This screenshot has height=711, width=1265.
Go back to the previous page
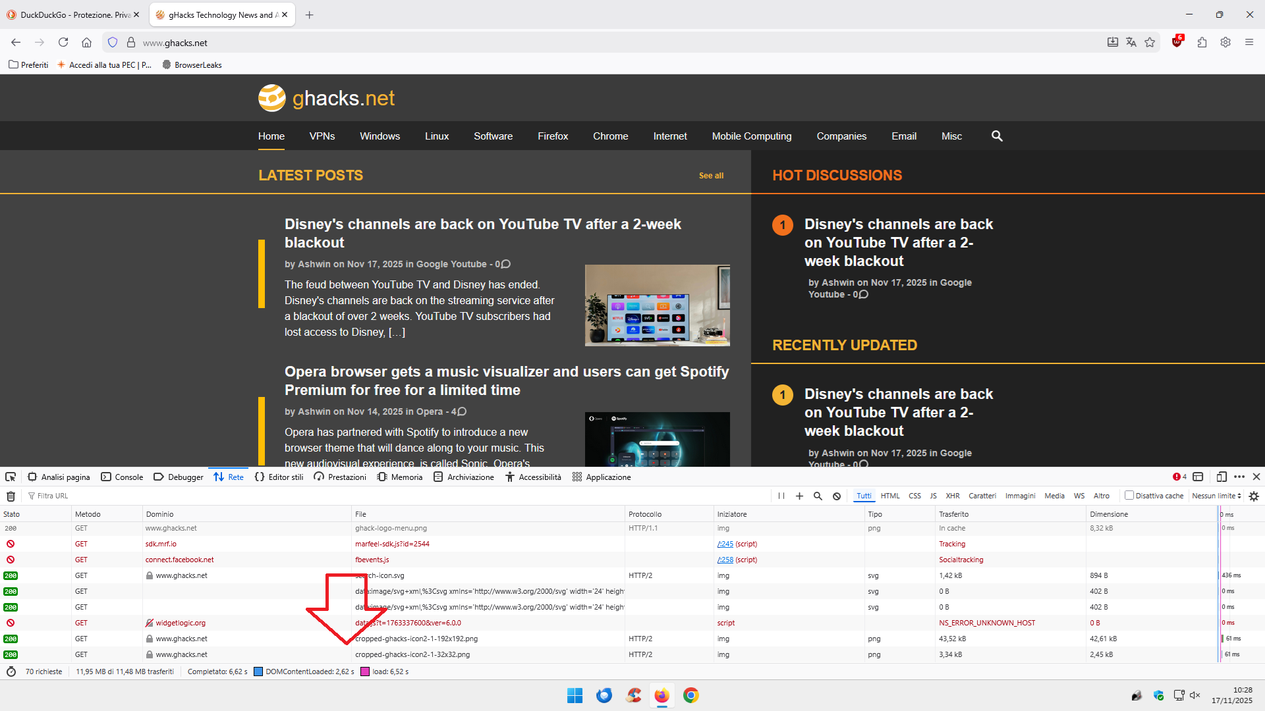click(x=16, y=42)
